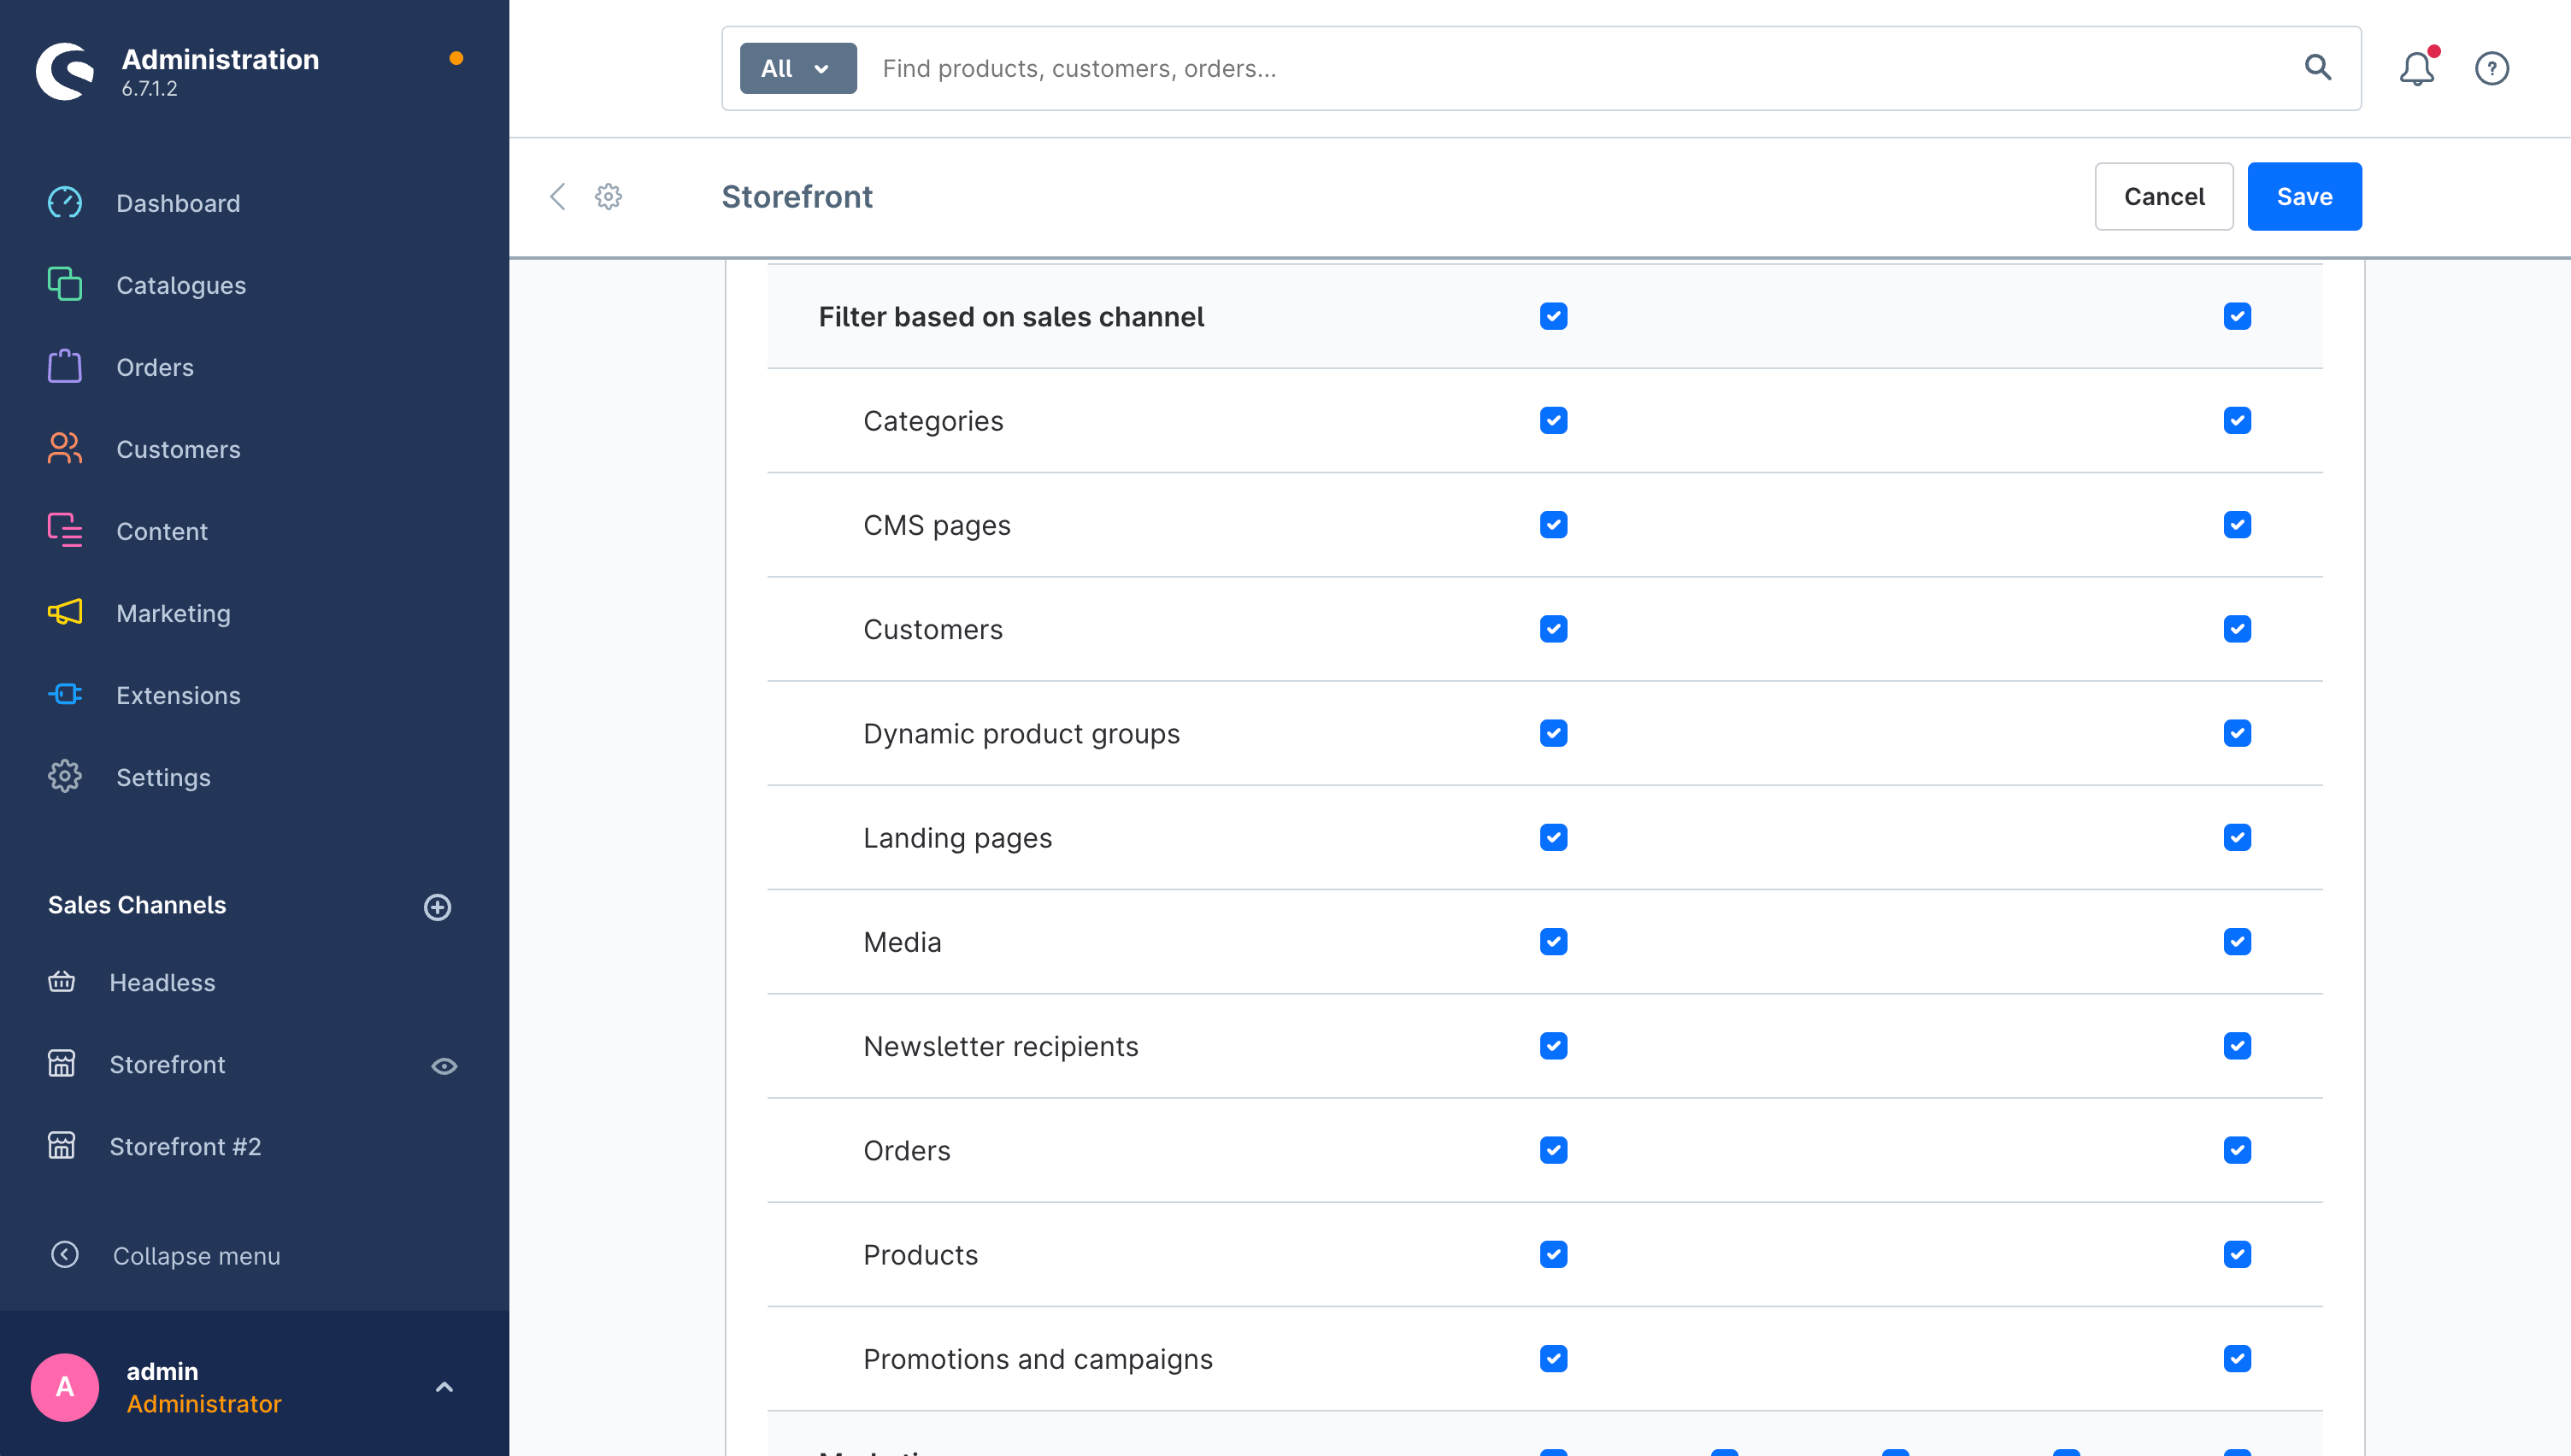Click the admin avatar circle

point(65,1386)
